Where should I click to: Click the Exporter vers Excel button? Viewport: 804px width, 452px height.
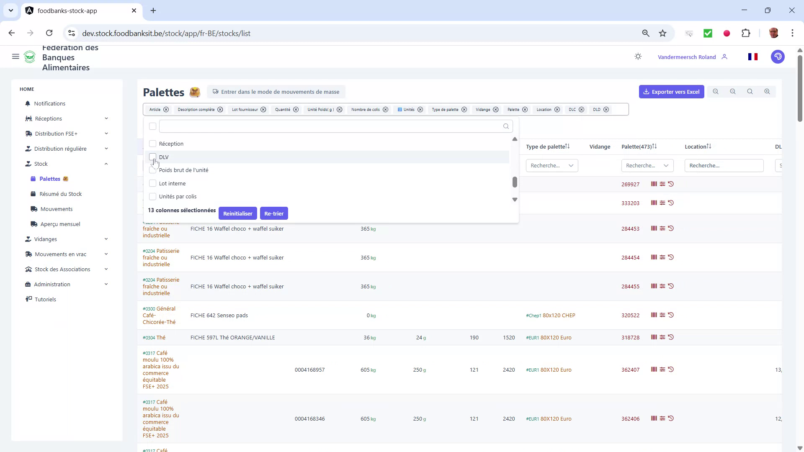click(672, 91)
